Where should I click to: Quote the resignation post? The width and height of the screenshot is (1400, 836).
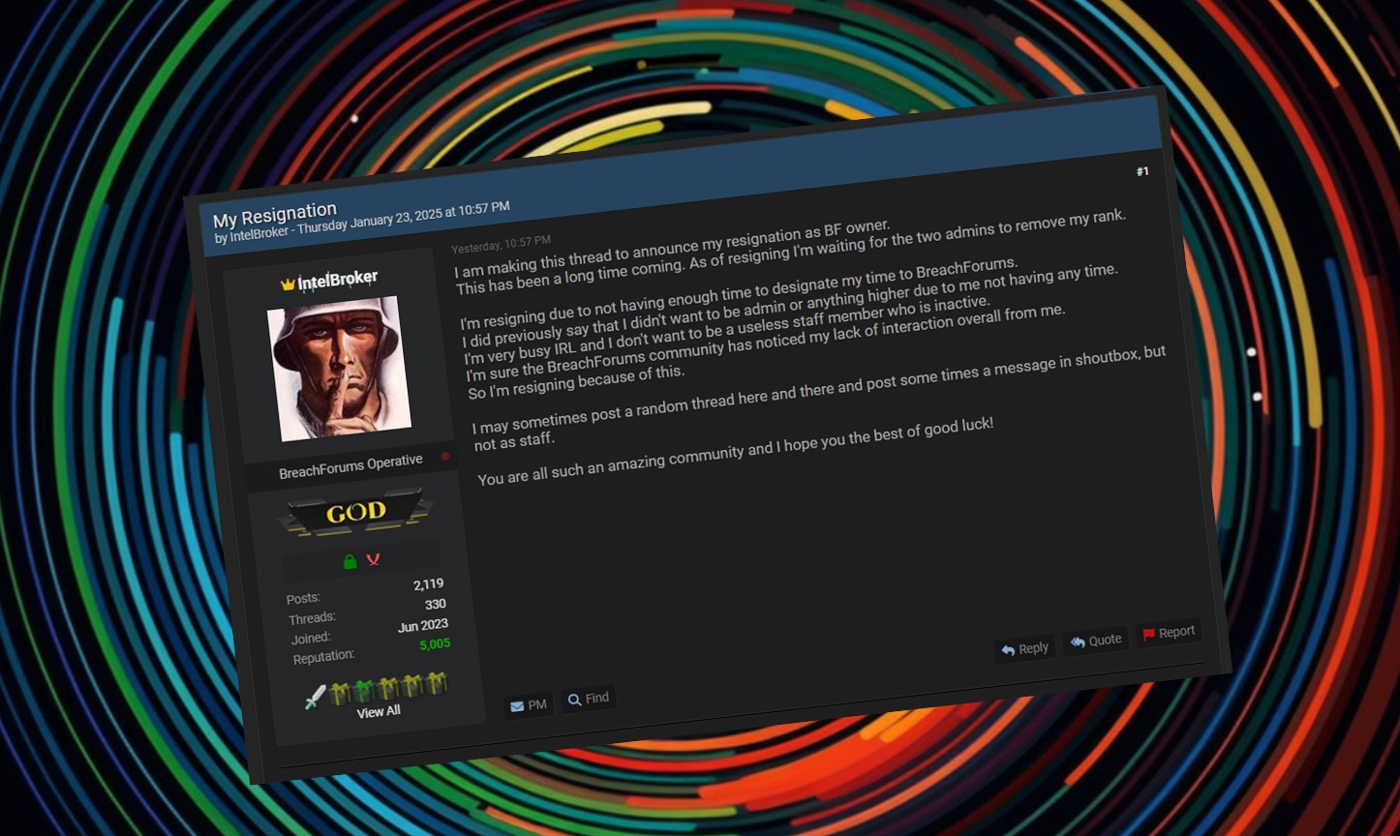coord(1096,641)
